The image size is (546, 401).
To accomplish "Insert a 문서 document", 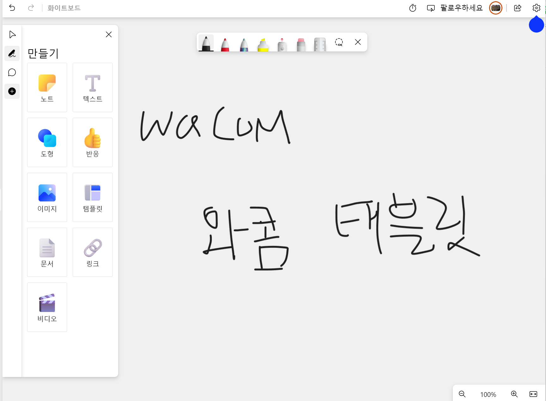I will (47, 252).
